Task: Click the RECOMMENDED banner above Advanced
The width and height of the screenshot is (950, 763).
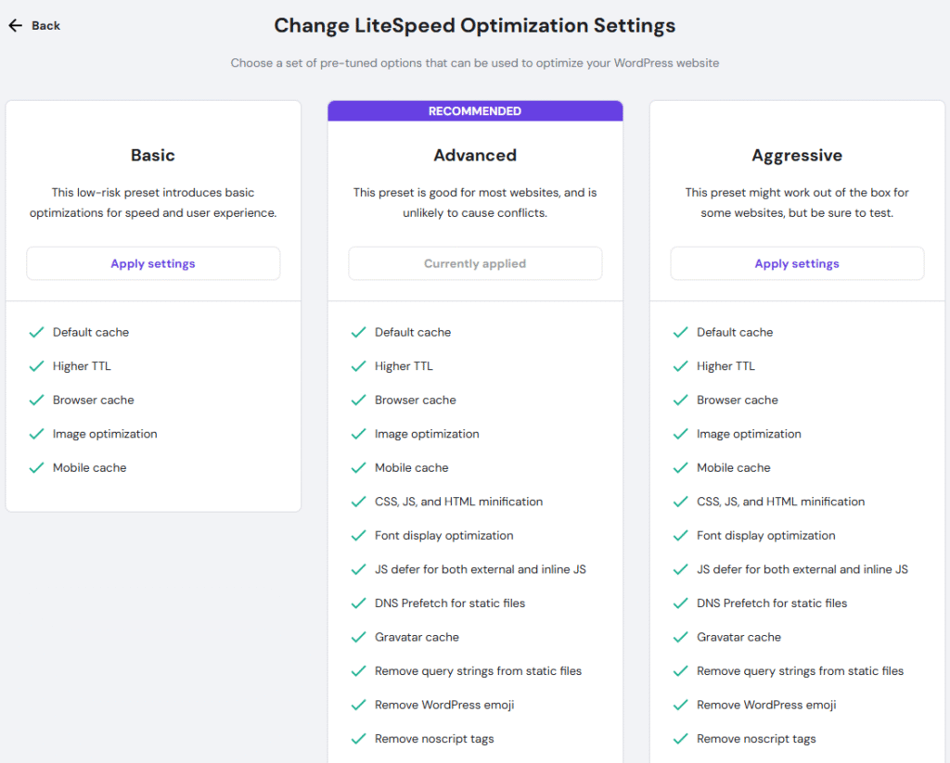Action: [475, 111]
